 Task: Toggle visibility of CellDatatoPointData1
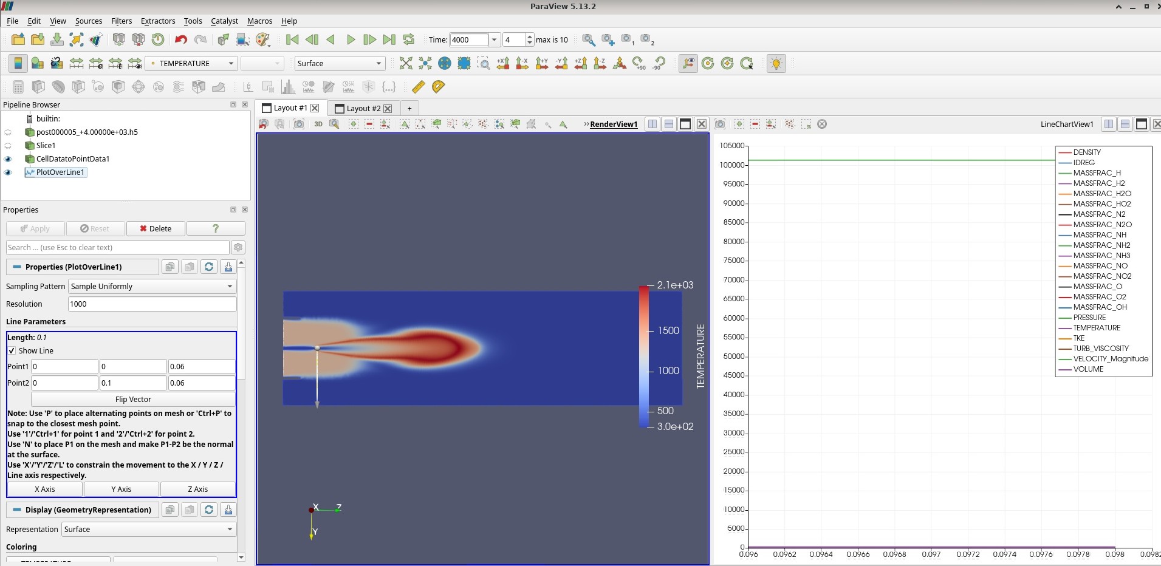pos(9,159)
